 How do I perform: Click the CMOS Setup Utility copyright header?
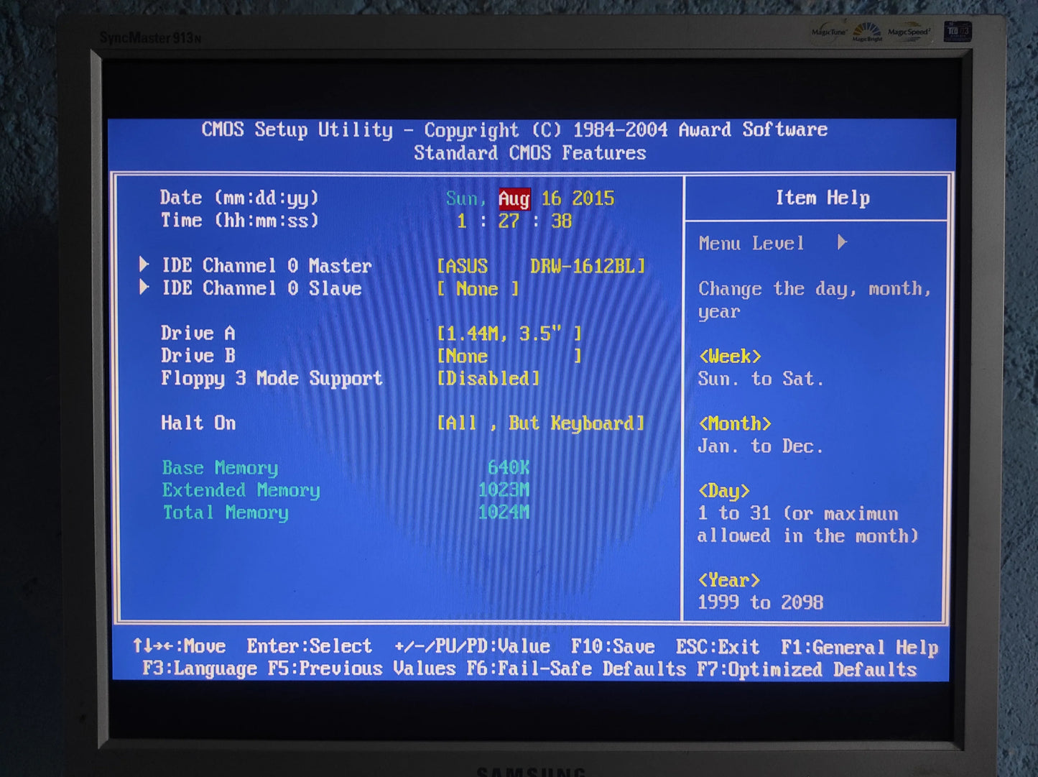[x=514, y=130]
